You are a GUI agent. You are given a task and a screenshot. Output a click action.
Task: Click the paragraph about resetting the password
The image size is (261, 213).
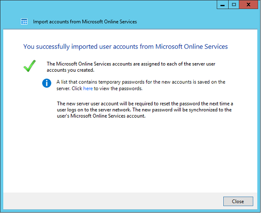pos(145,110)
